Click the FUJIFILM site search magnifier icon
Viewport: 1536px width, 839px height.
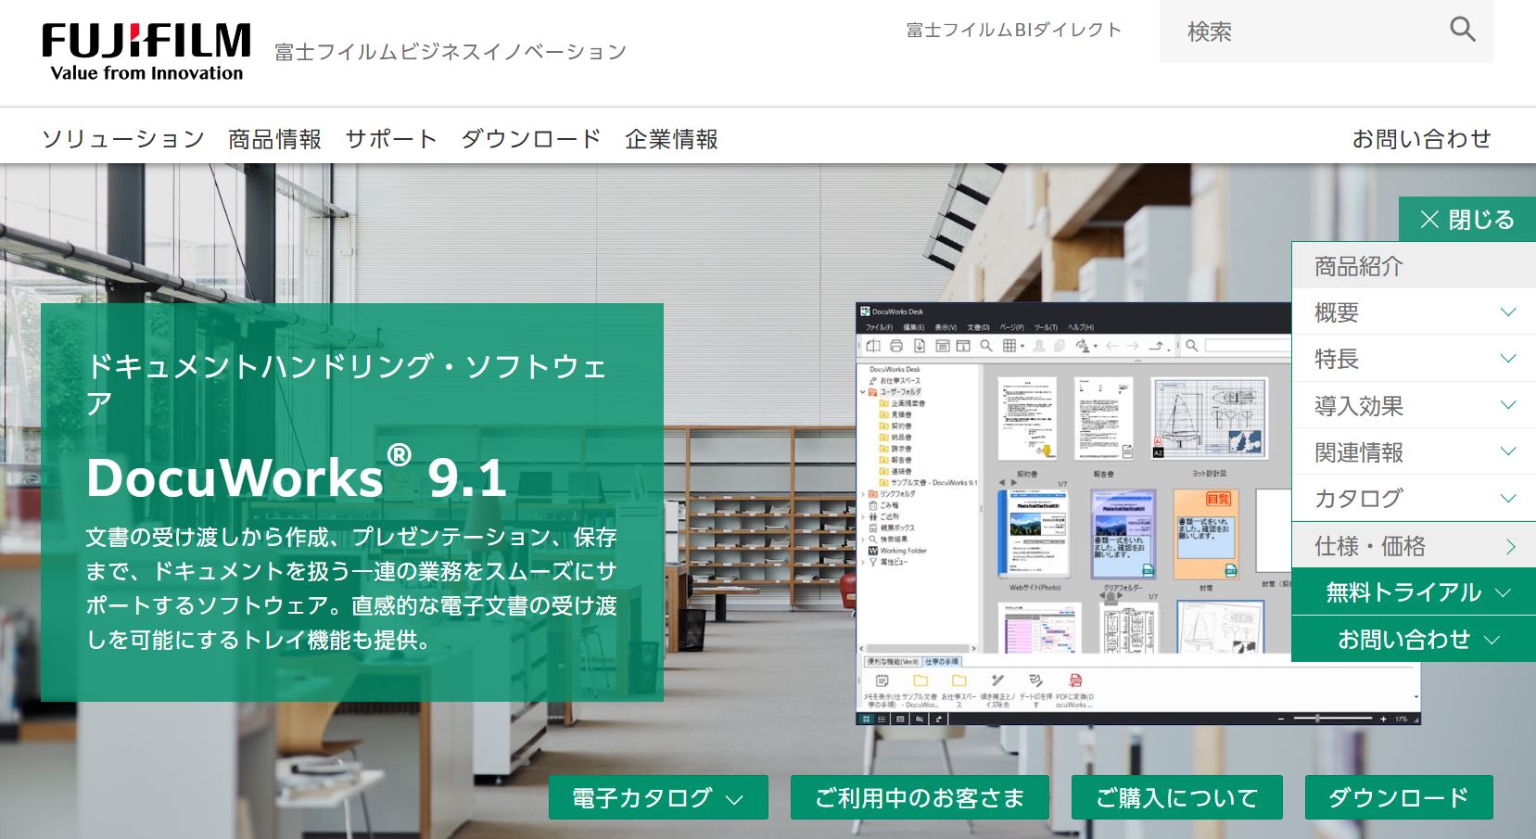pyautogui.click(x=1463, y=29)
